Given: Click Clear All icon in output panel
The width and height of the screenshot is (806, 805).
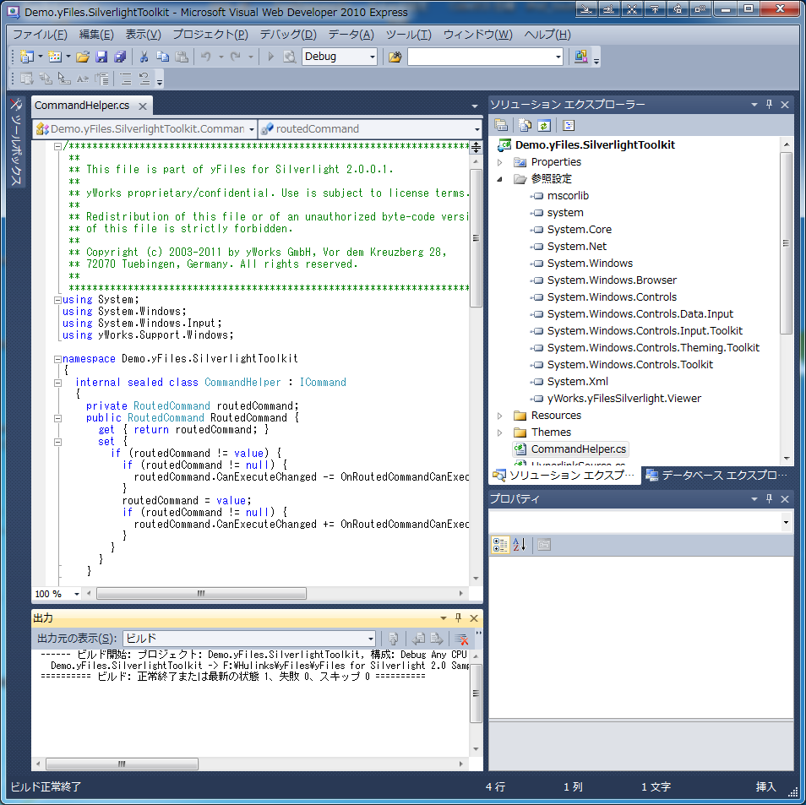Looking at the screenshot, I should [x=461, y=639].
